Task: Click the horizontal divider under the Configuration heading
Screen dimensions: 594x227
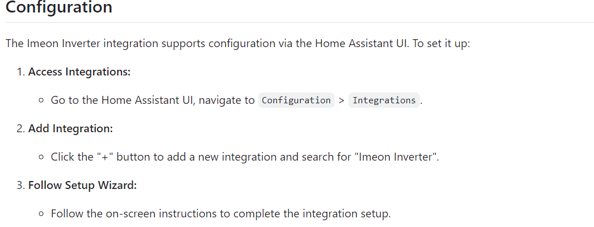Action: point(300,22)
